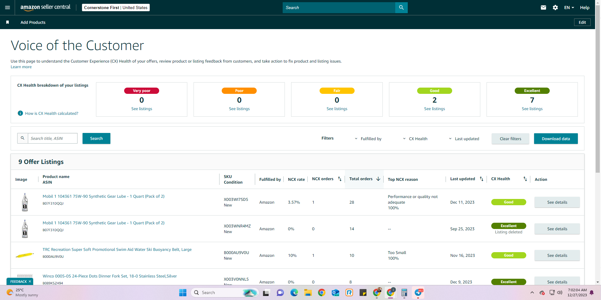Sort by CX Health arrows

click(525, 179)
